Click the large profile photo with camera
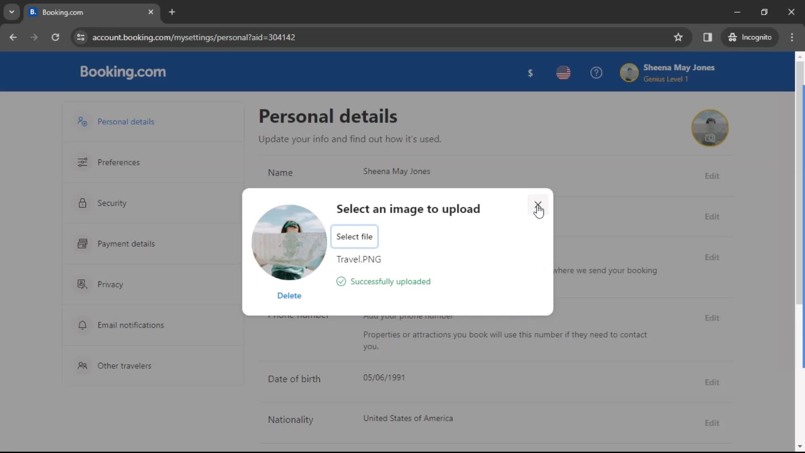 click(x=710, y=128)
